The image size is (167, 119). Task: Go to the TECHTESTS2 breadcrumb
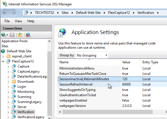44,13
